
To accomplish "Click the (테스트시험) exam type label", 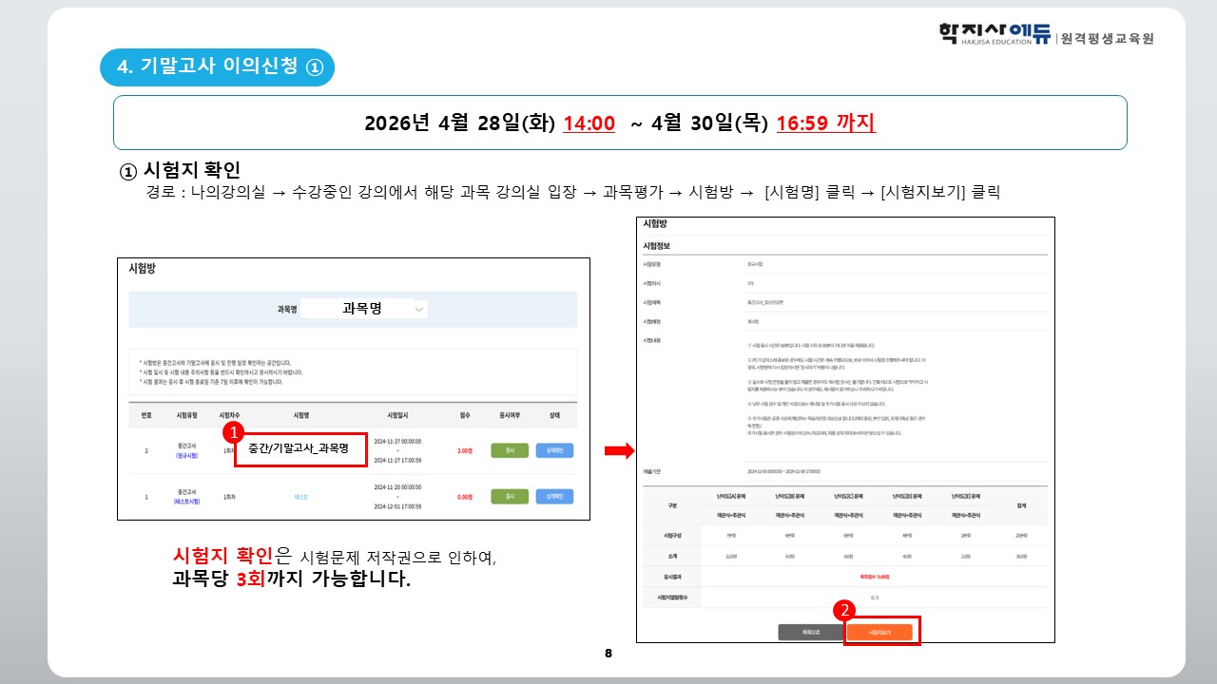I will [187, 502].
